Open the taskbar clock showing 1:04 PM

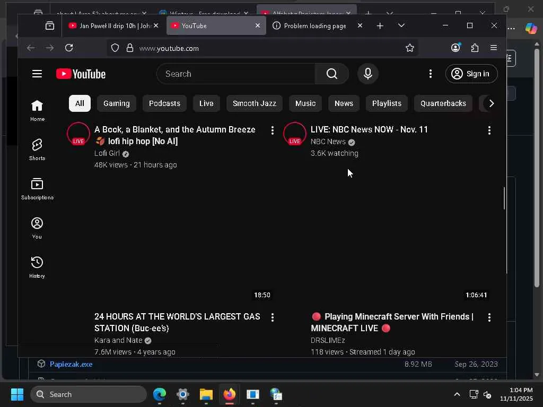coord(516,394)
